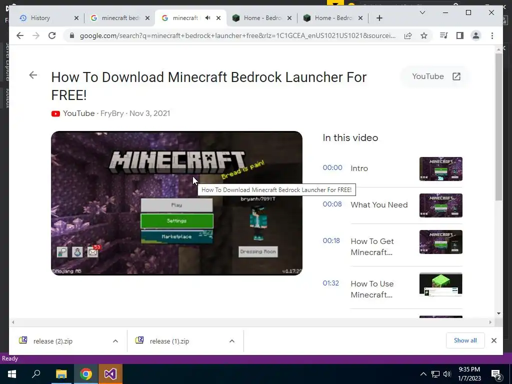Click the tab search chevron in the title bar
Viewport: 512px width, 384px height.
tap(422, 12)
